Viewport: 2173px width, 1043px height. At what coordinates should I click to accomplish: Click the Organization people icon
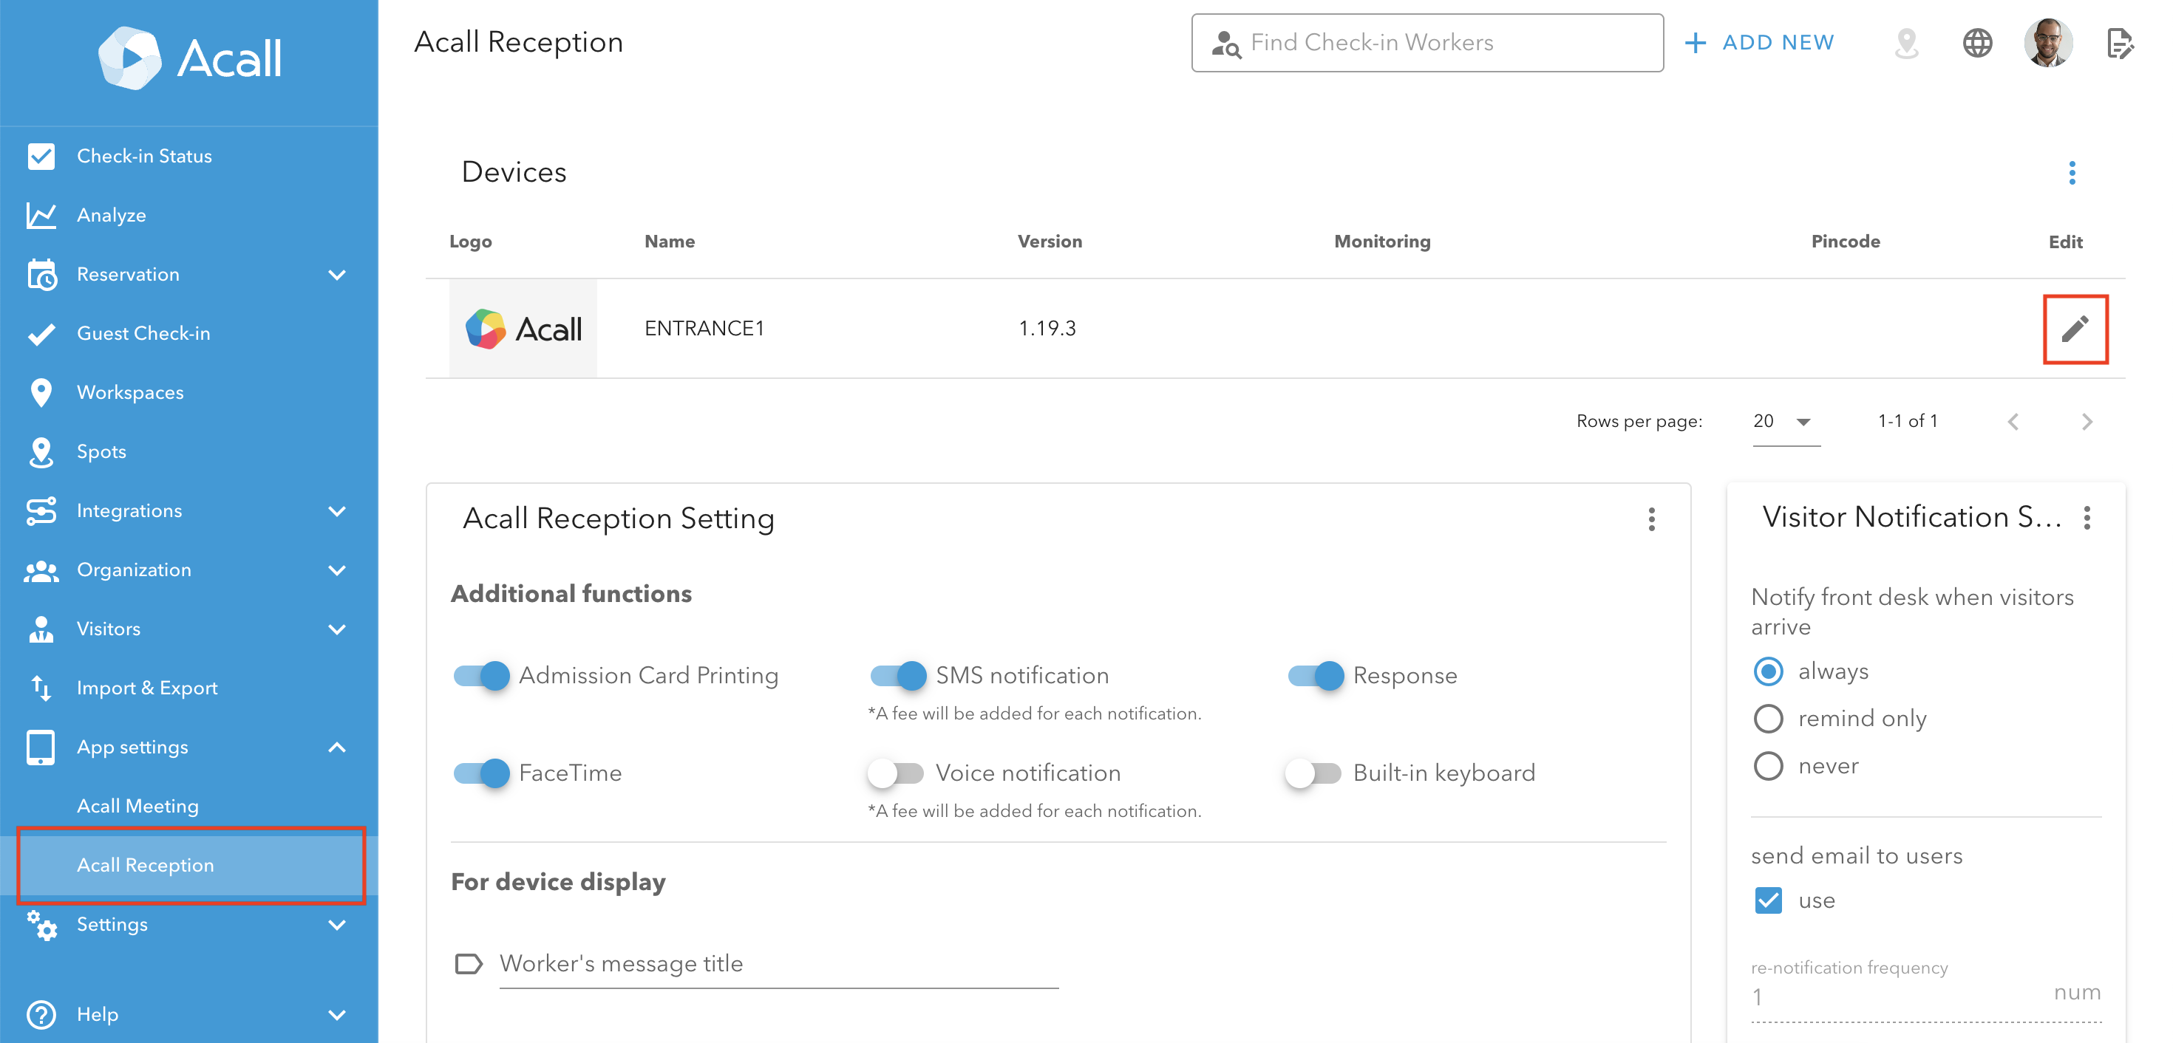coord(41,571)
